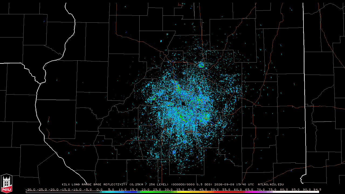Click the red 50.0 dBZ color swatch
345x194 pixels.
(215, 192)
